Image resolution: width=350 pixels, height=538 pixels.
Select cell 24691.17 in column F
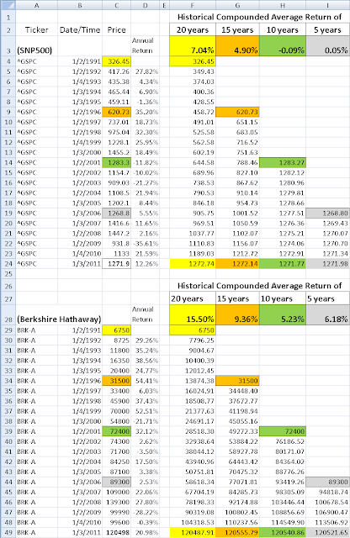193,421
